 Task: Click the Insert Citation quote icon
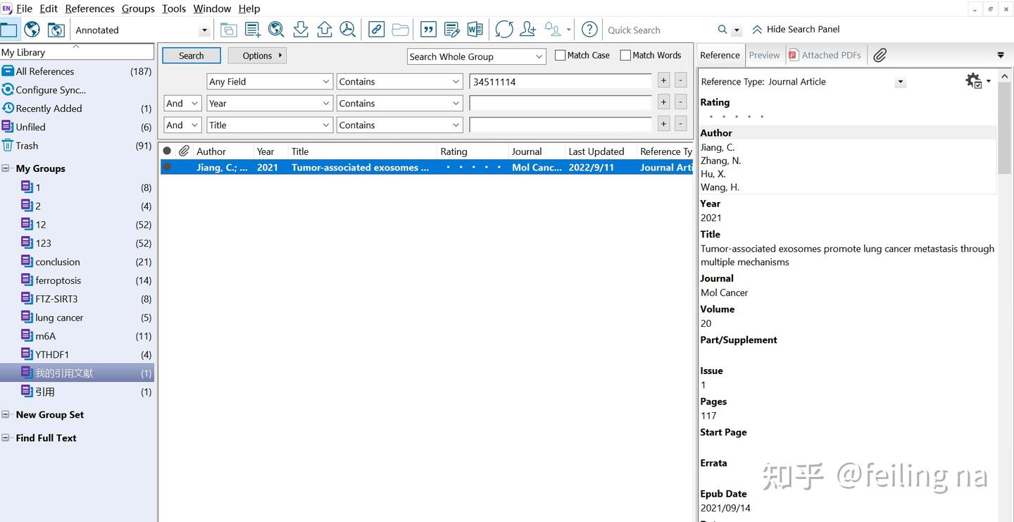tap(427, 30)
